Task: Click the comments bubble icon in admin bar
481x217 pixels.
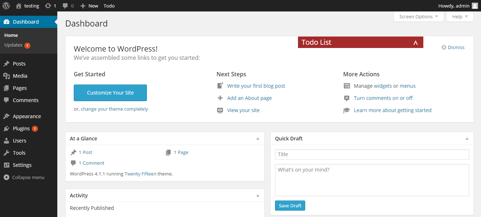Action: [65, 6]
